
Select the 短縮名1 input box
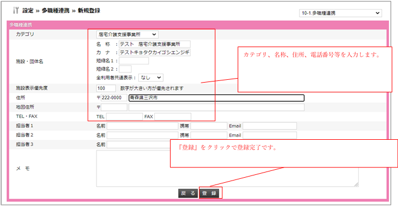(x=134, y=61)
